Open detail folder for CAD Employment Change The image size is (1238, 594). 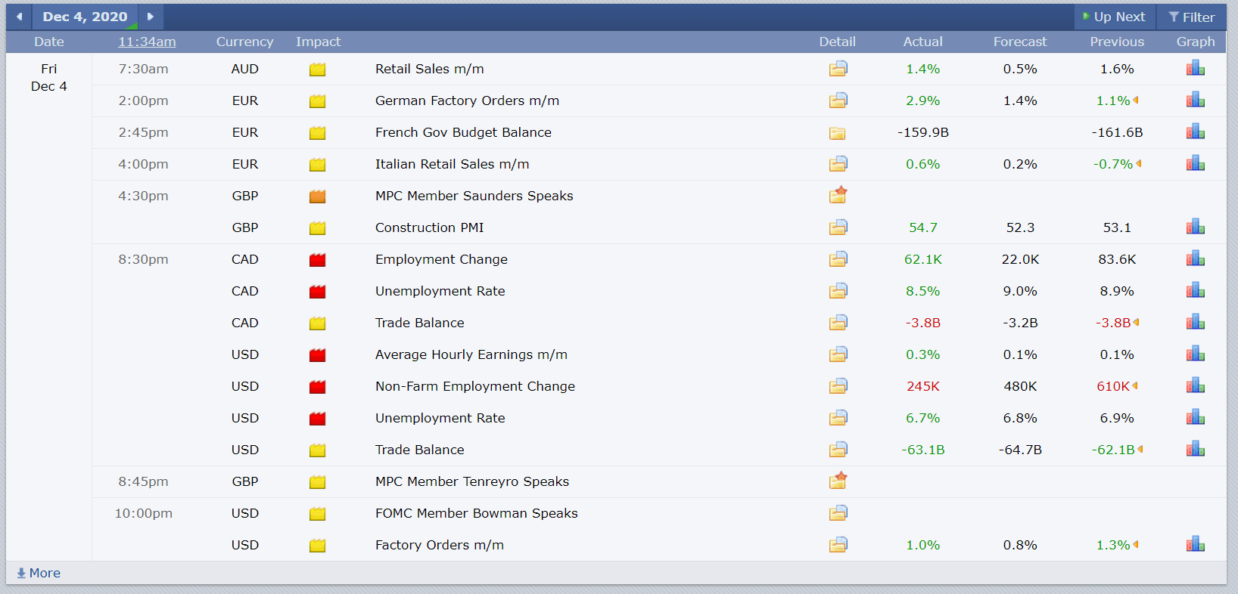click(838, 259)
